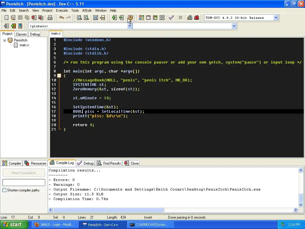
Task: Click the compile log horizontal scrollbar thumb
Action: click(x=109, y=210)
